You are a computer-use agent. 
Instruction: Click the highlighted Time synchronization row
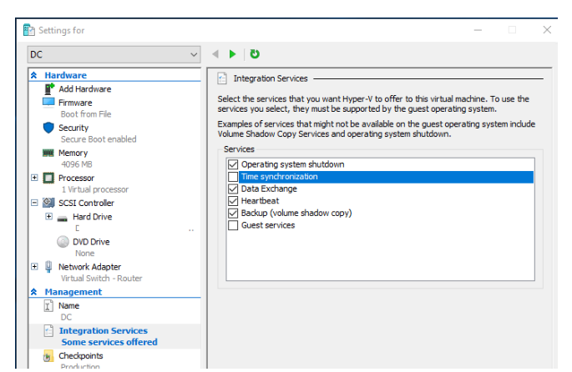[x=386, y=177]
